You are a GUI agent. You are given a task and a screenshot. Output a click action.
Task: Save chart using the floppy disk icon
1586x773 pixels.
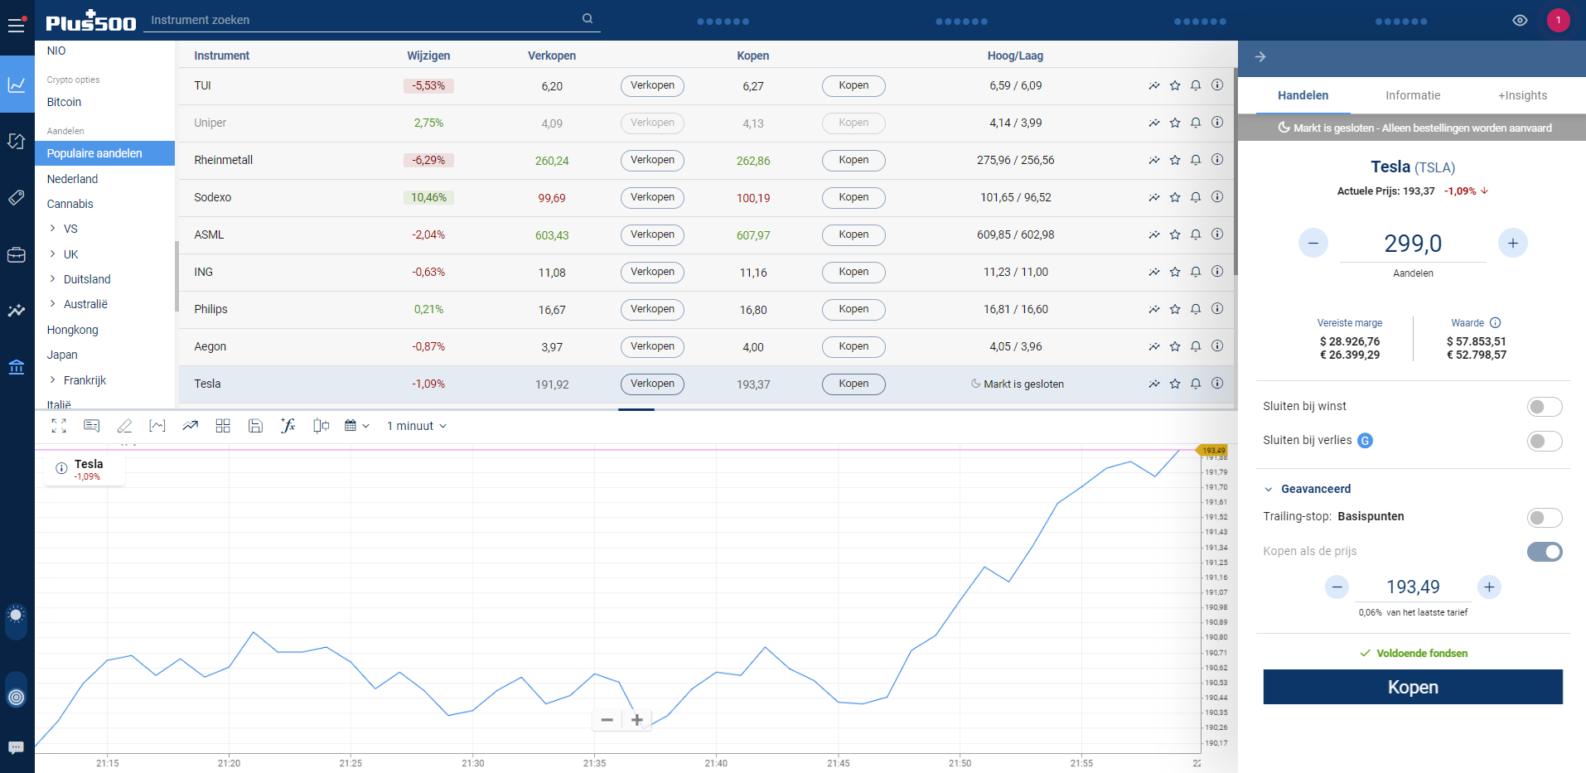point(255,426)
